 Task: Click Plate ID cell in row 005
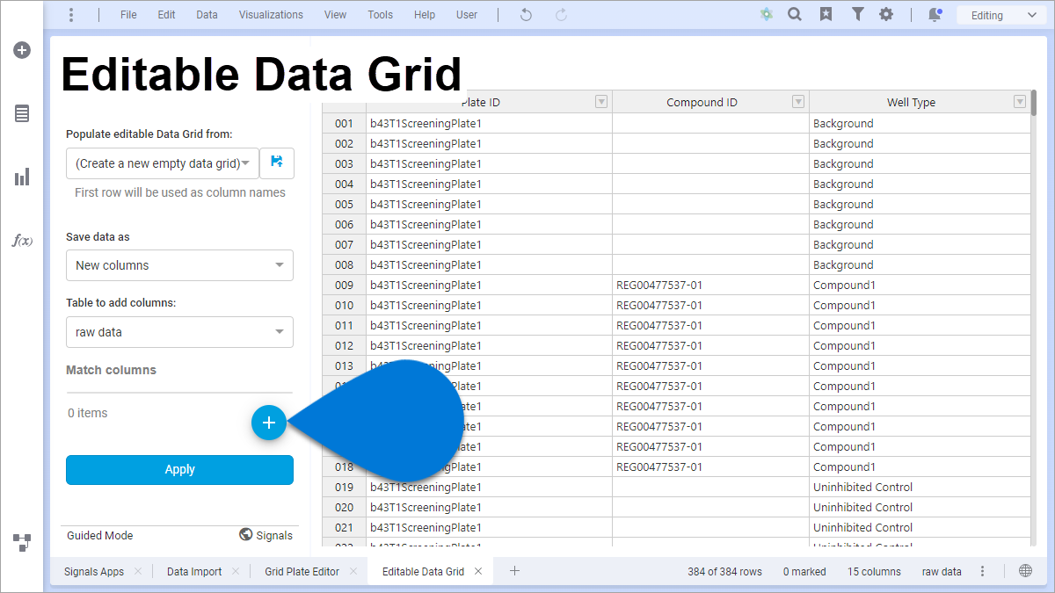490,204
